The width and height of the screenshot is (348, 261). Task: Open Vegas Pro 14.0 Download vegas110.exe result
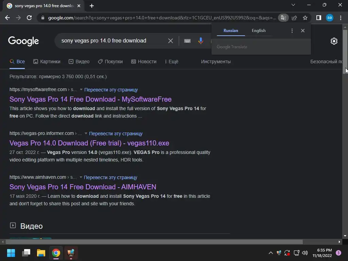(x=89, y=143)
